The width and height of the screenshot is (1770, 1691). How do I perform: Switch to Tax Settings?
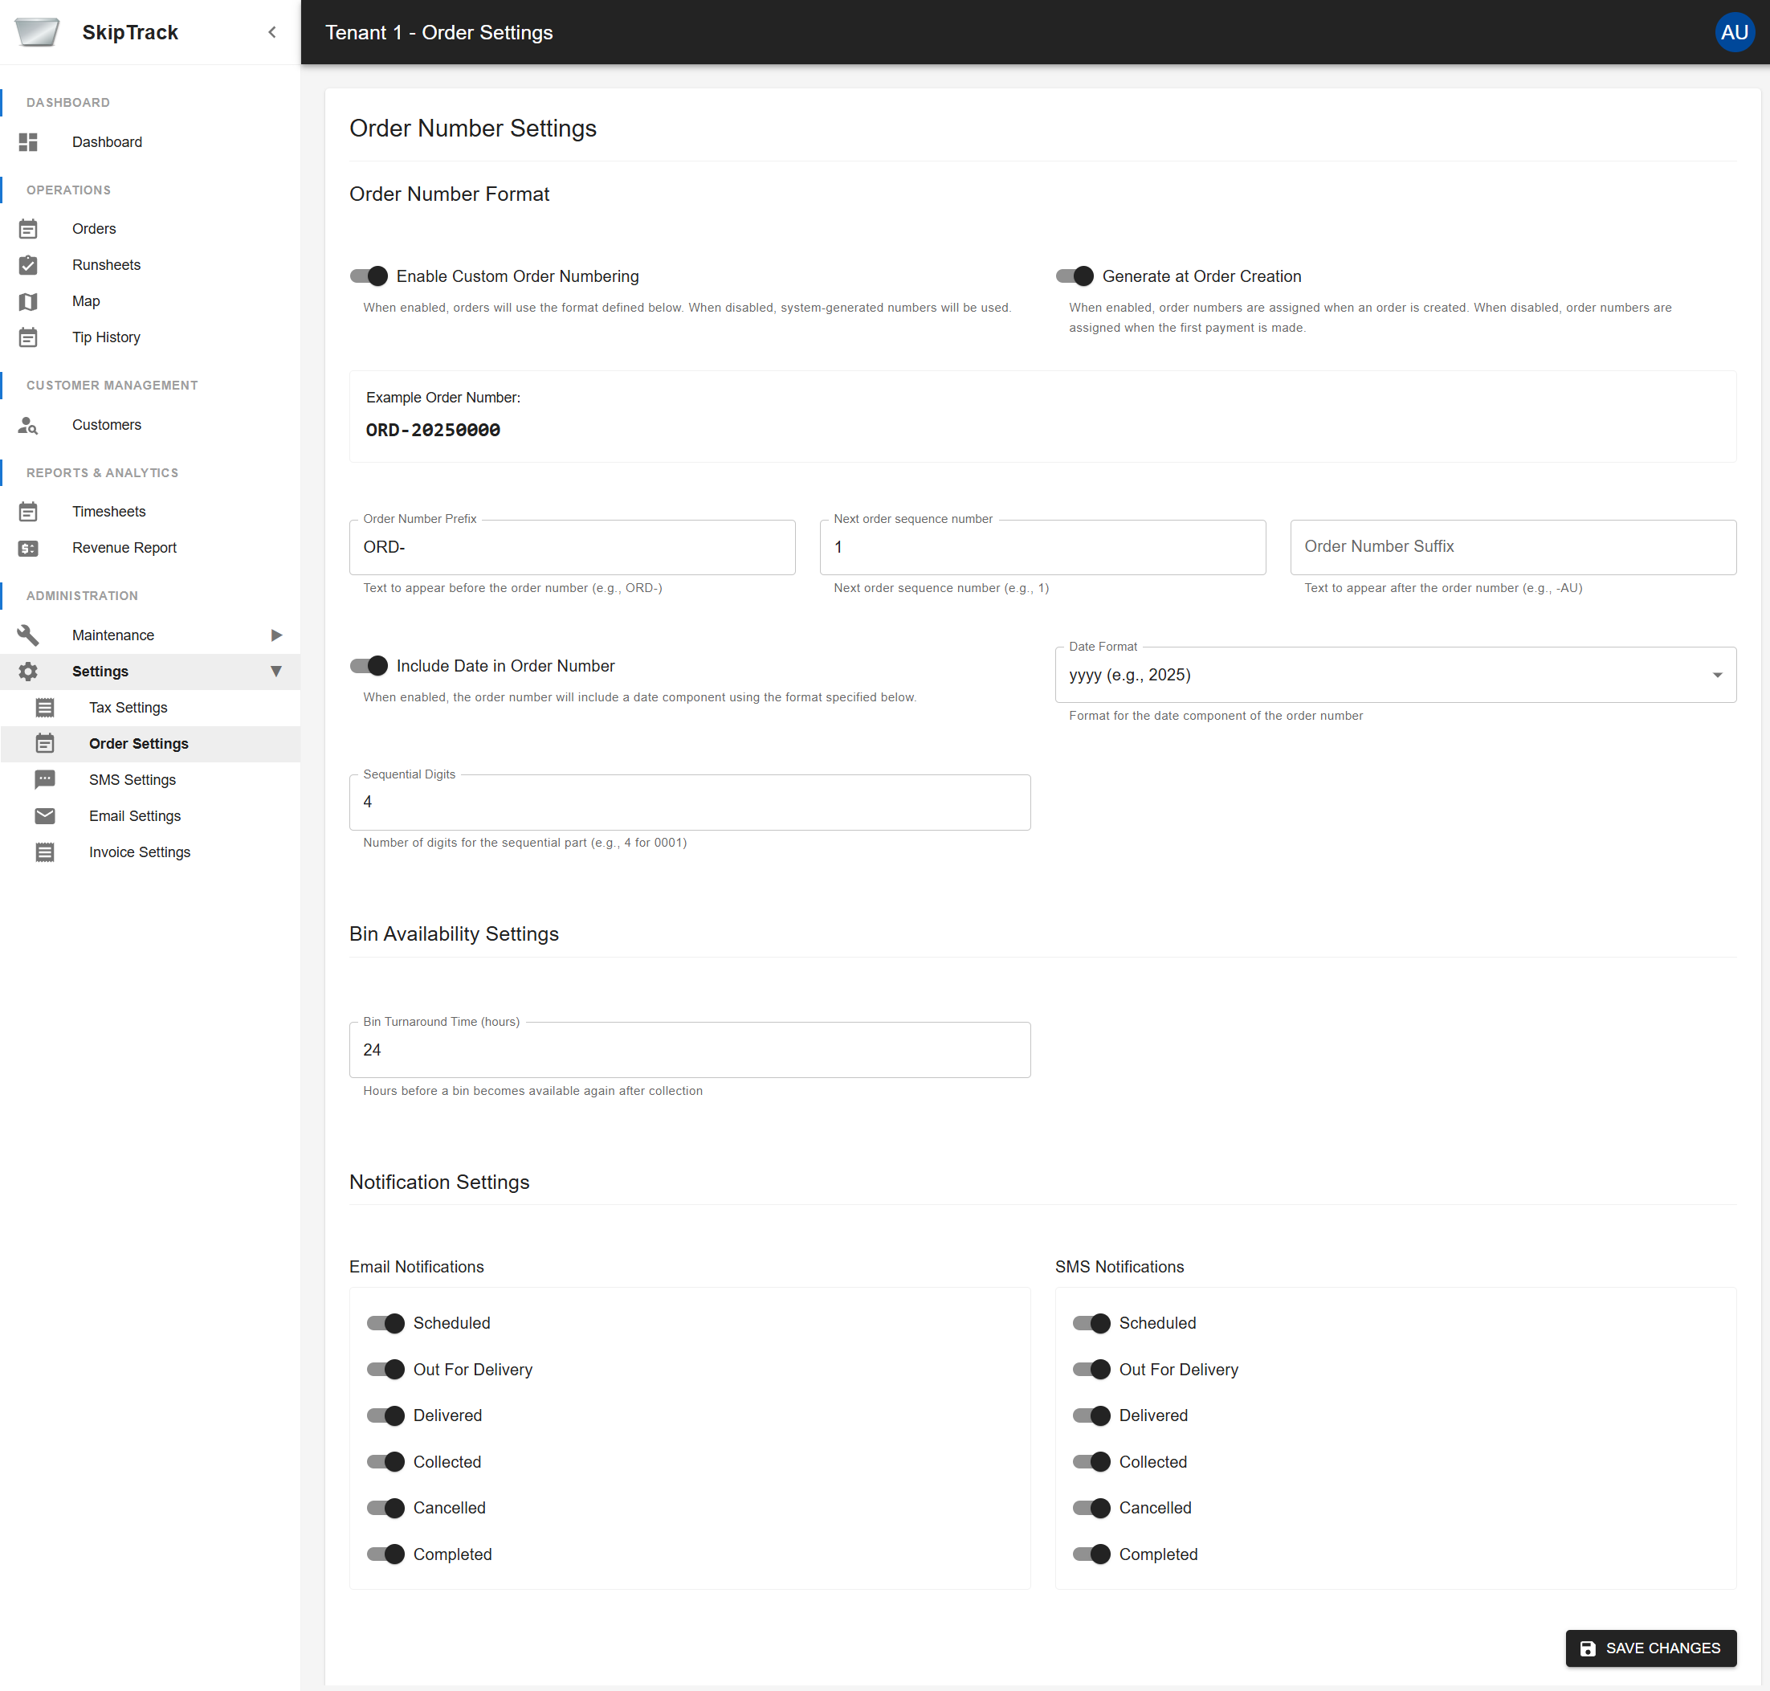coord(128,707)
